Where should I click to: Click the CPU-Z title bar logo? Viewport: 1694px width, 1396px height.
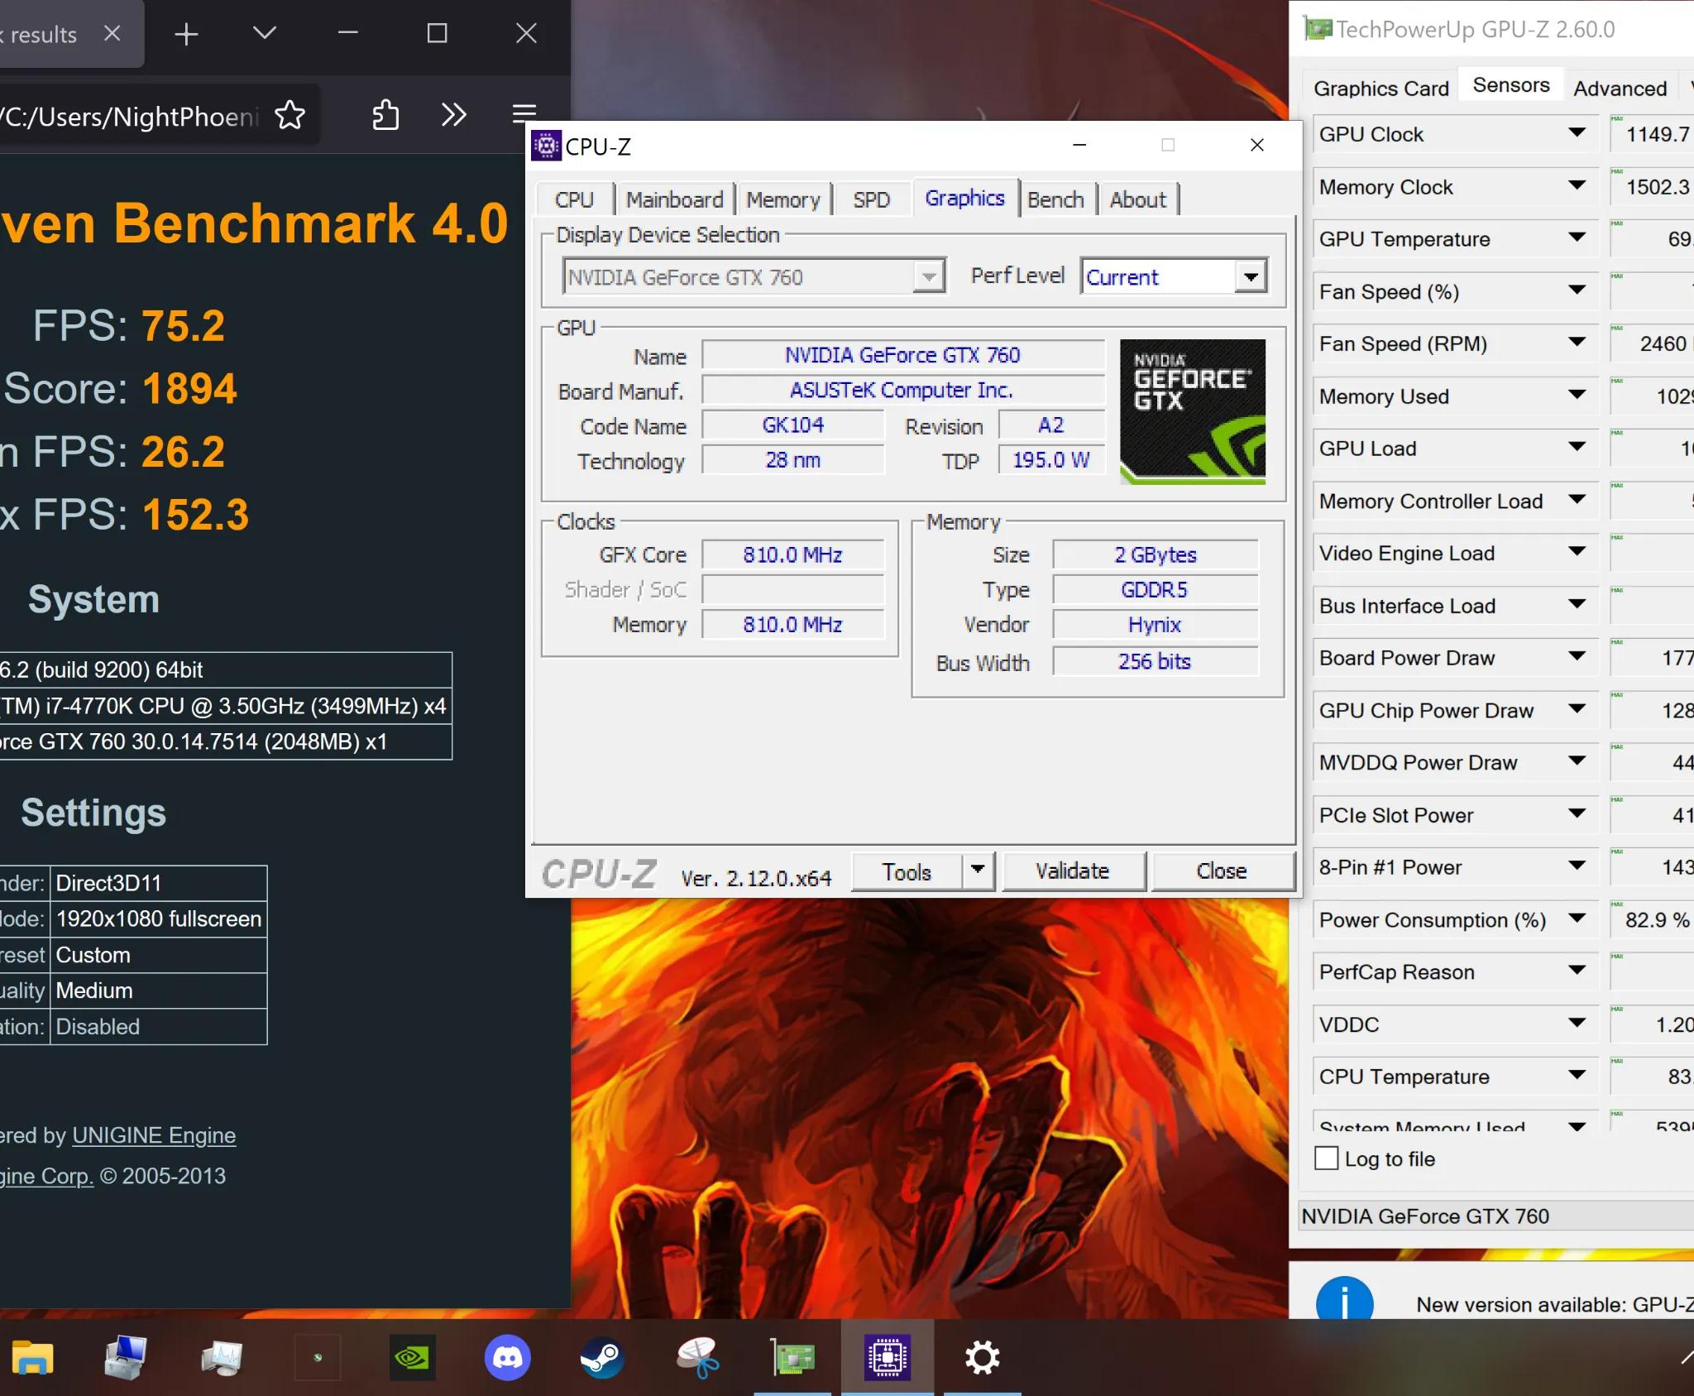click(546, 145)
